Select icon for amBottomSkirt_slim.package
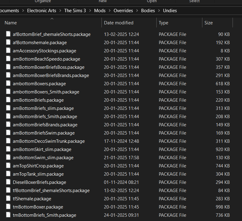This screenshot has height=221, width=242. point(8,149)
